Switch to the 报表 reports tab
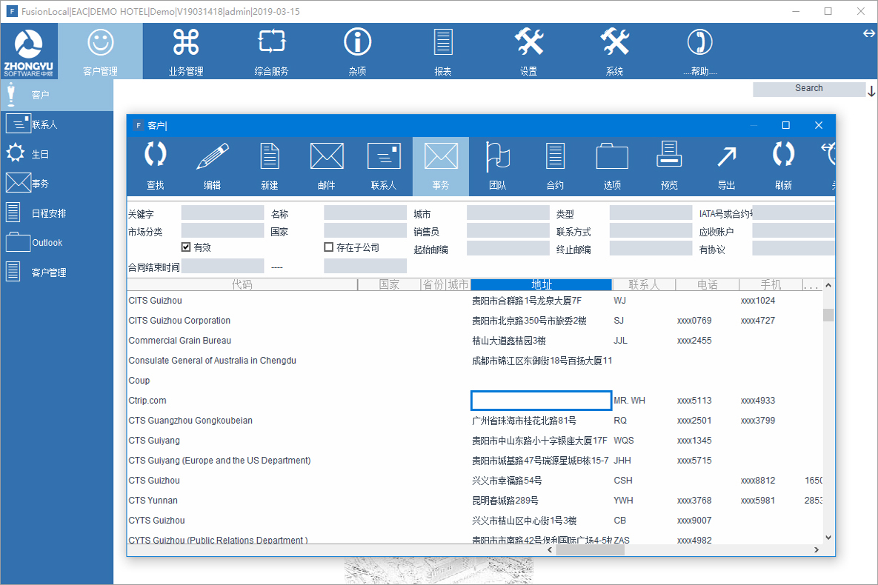The height and width of the screenshot is (585, 878). pyautogui.click(x=443, y=52)
